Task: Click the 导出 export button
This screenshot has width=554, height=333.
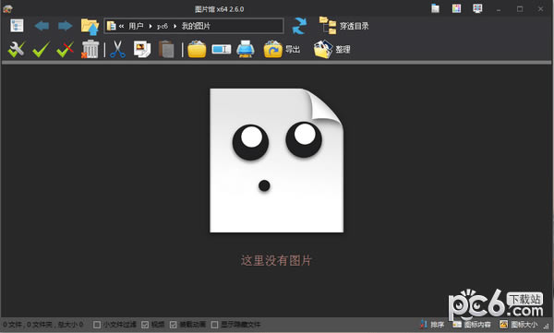Action: coord(282,50)
